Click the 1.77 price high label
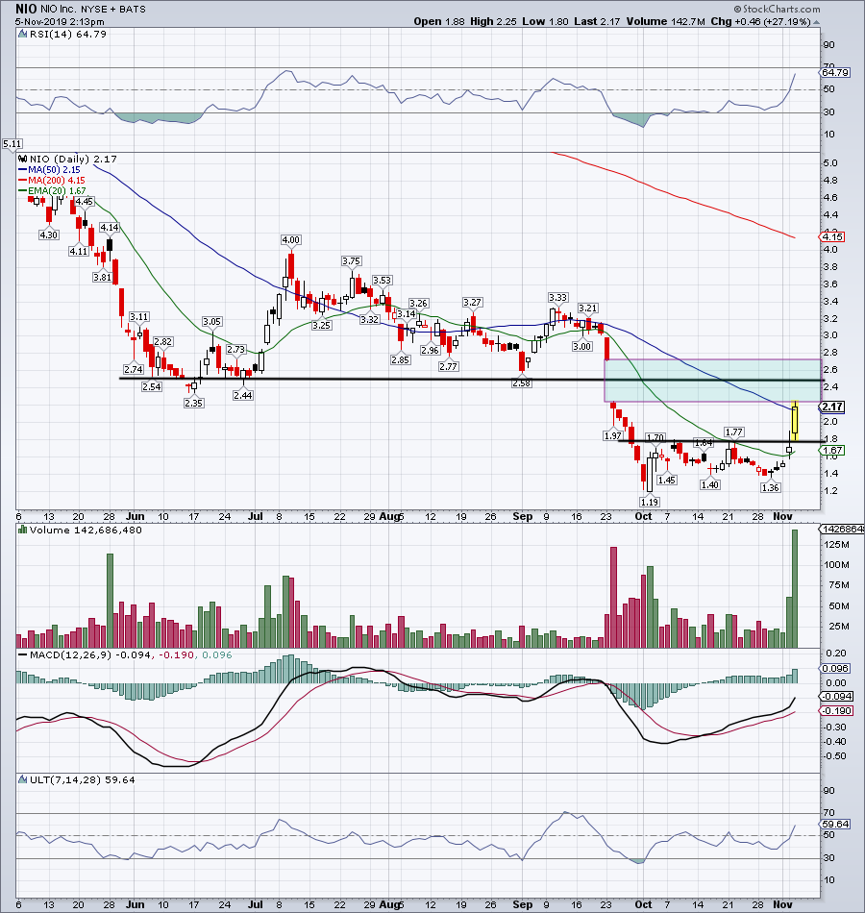 point(733,432)
